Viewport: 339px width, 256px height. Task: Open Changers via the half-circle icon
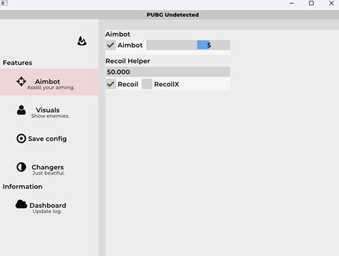[21, 167]
